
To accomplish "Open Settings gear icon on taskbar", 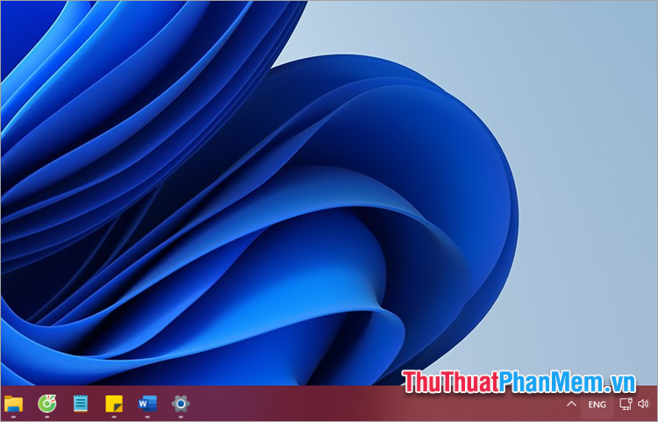I will 181,404.
